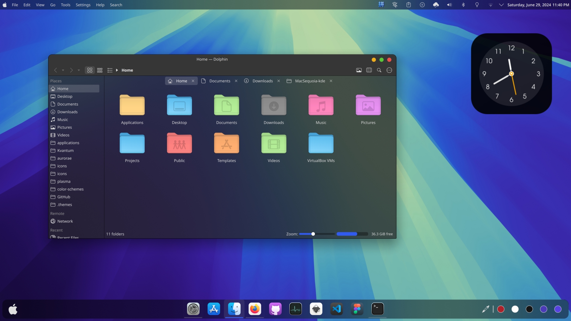Switch to the Documents tab
Screen dimensions: 571x321
click(219, 81)
